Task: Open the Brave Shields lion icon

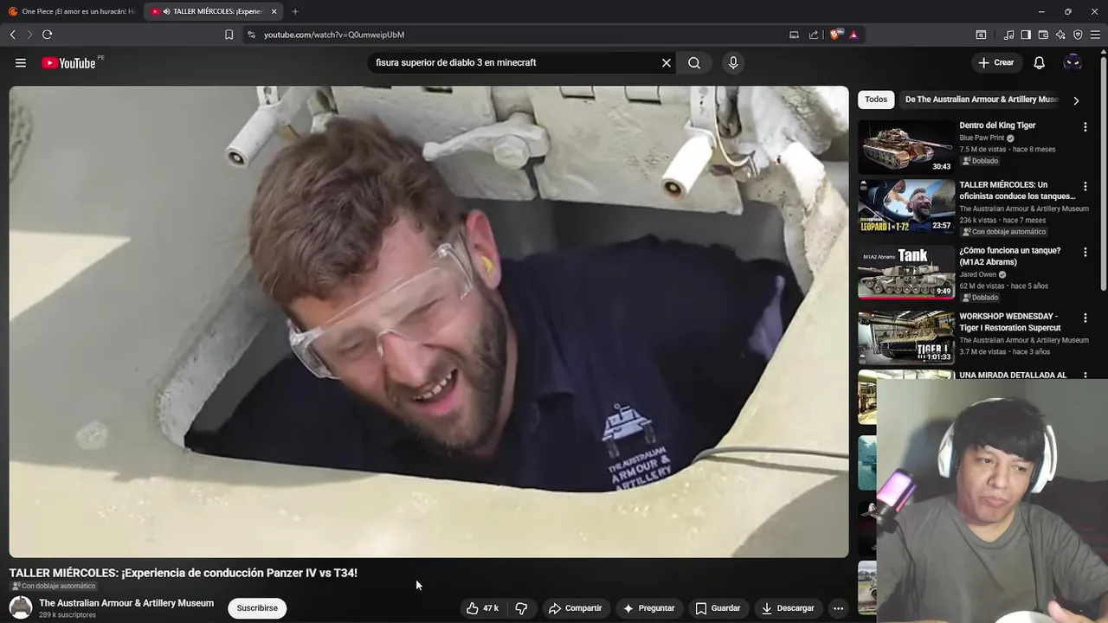Action: click(835, 35)
